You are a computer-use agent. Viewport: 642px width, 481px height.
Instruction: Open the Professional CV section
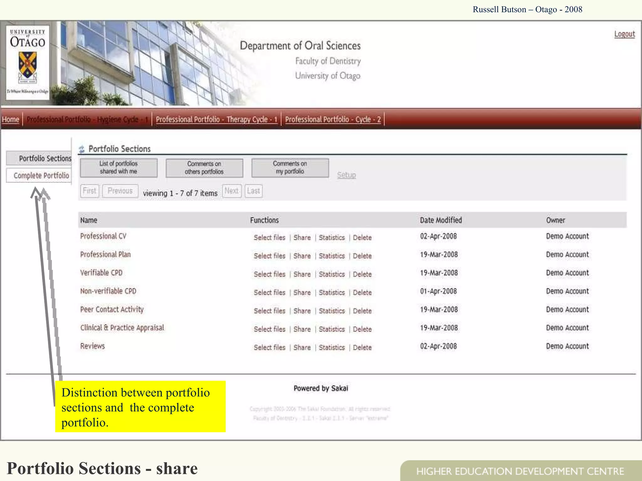(x=103, y=236)
